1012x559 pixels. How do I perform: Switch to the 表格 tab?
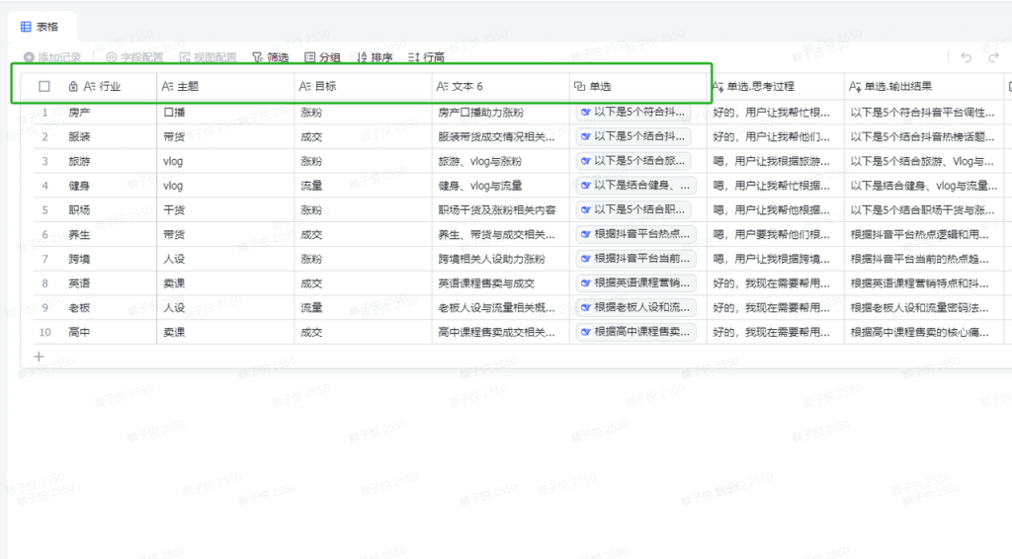point(39,27)
